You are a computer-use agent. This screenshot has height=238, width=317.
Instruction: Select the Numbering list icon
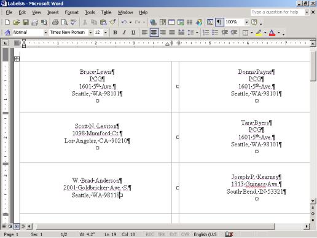(206, 33)
